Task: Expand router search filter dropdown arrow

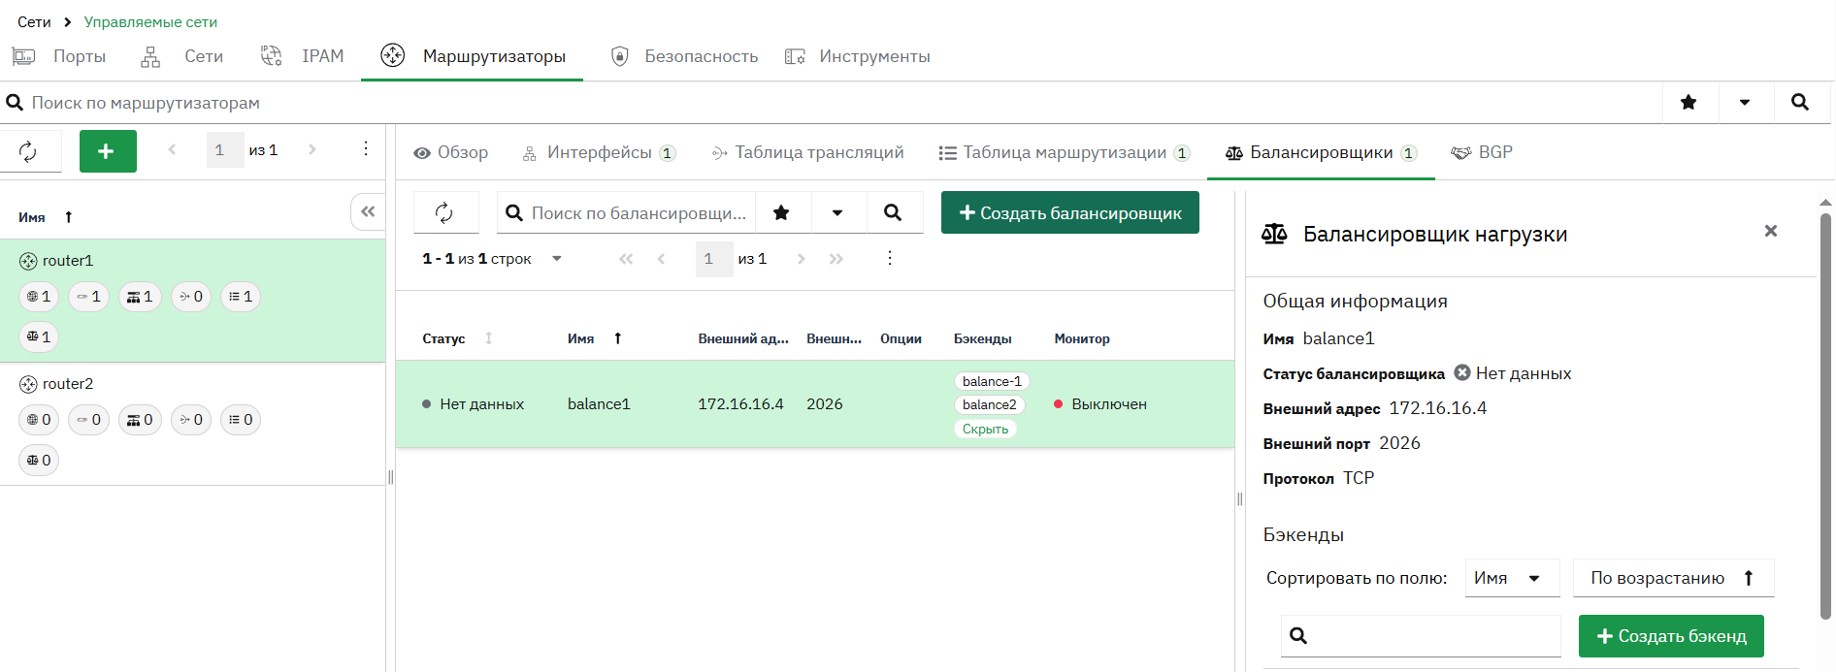Action: 1745,102
